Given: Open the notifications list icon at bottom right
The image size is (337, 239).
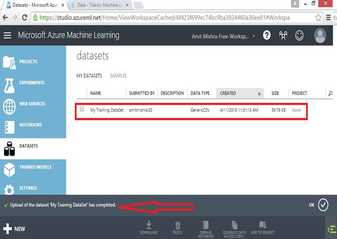Looking at the screenshot, I should (332, 230).
